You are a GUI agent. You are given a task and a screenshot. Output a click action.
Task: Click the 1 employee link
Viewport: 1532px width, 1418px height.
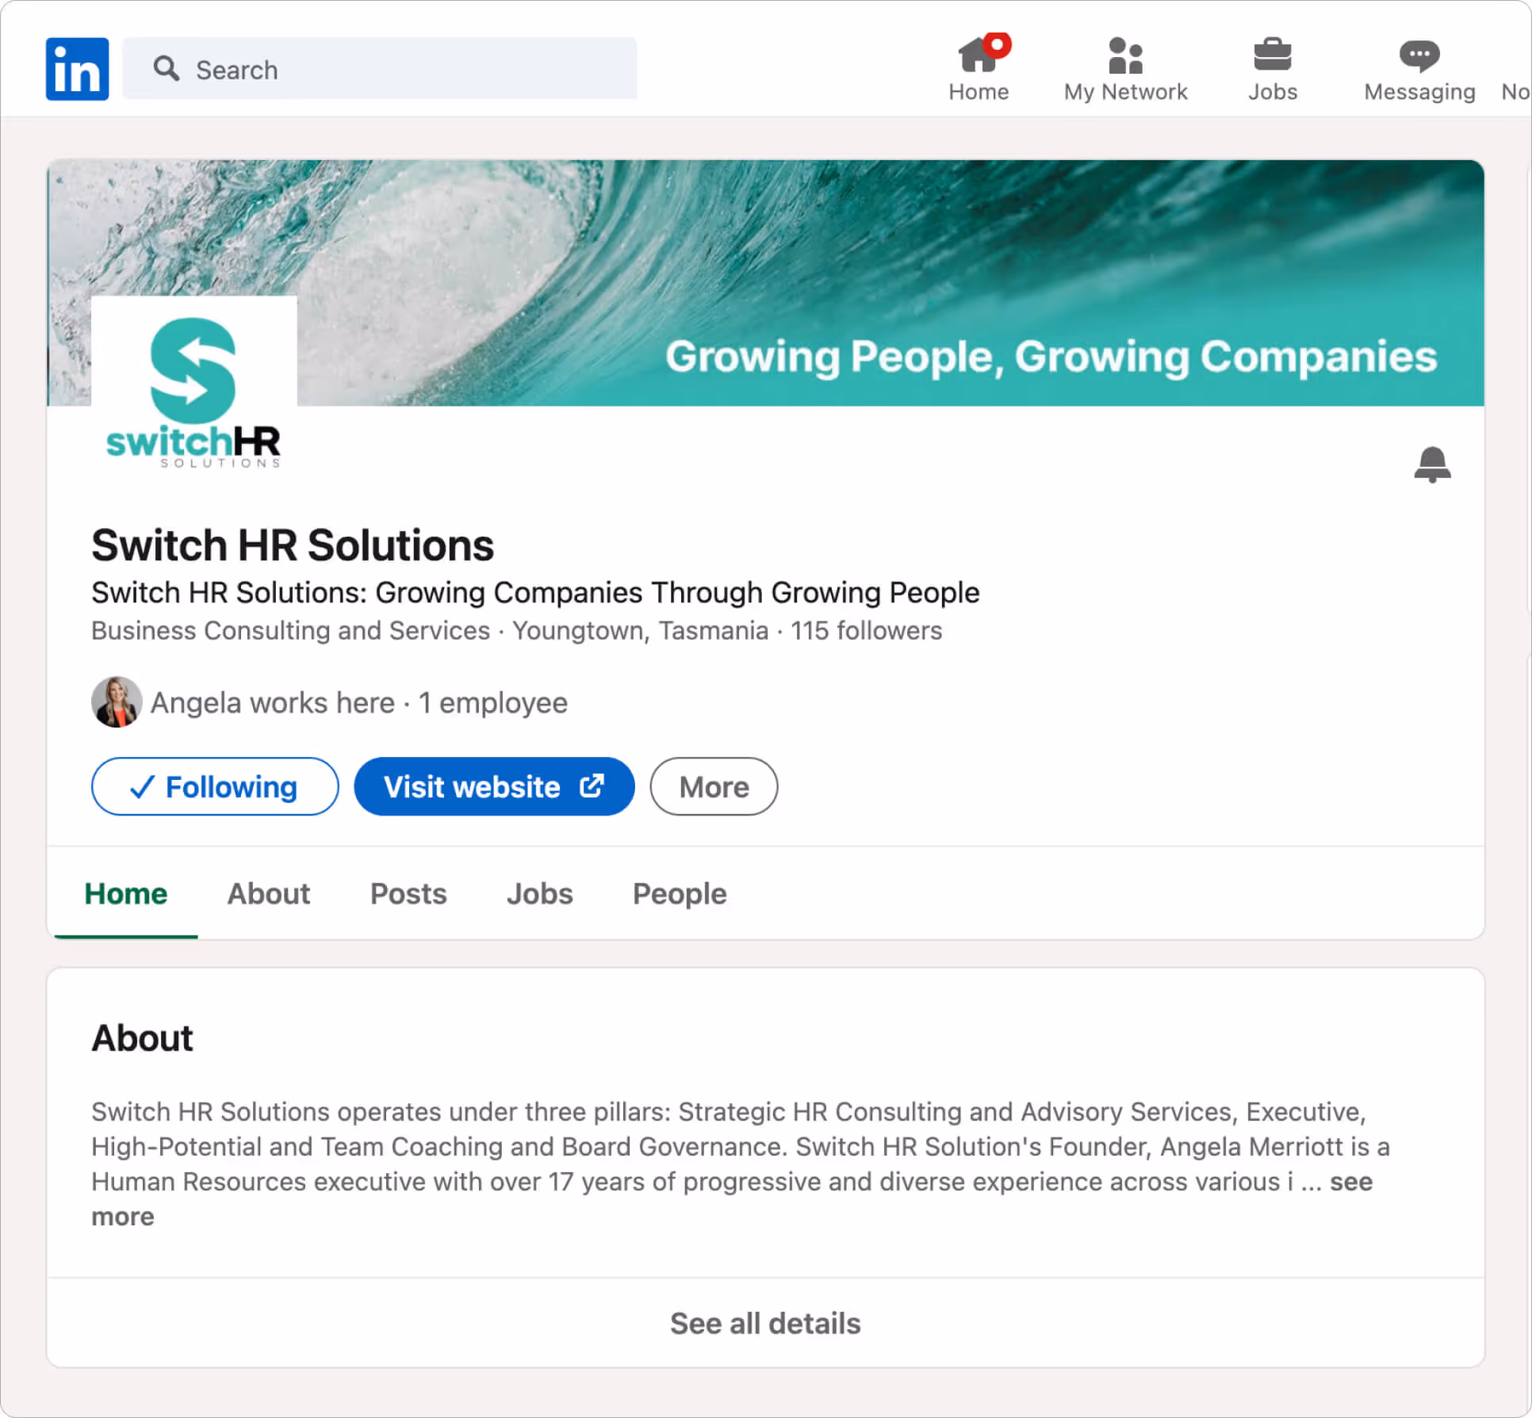(x=492, y=703)
